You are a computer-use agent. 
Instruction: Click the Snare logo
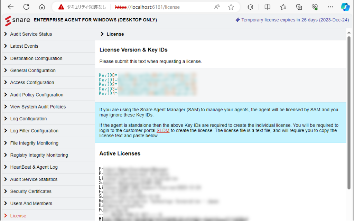point(17,20)
